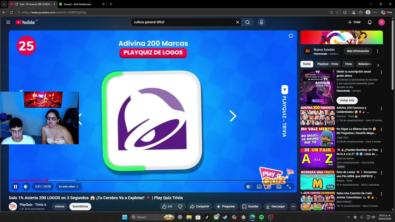The image size is (395, 222).
Task: Go to the YouTube home logo
Action: tap(25, 22)
